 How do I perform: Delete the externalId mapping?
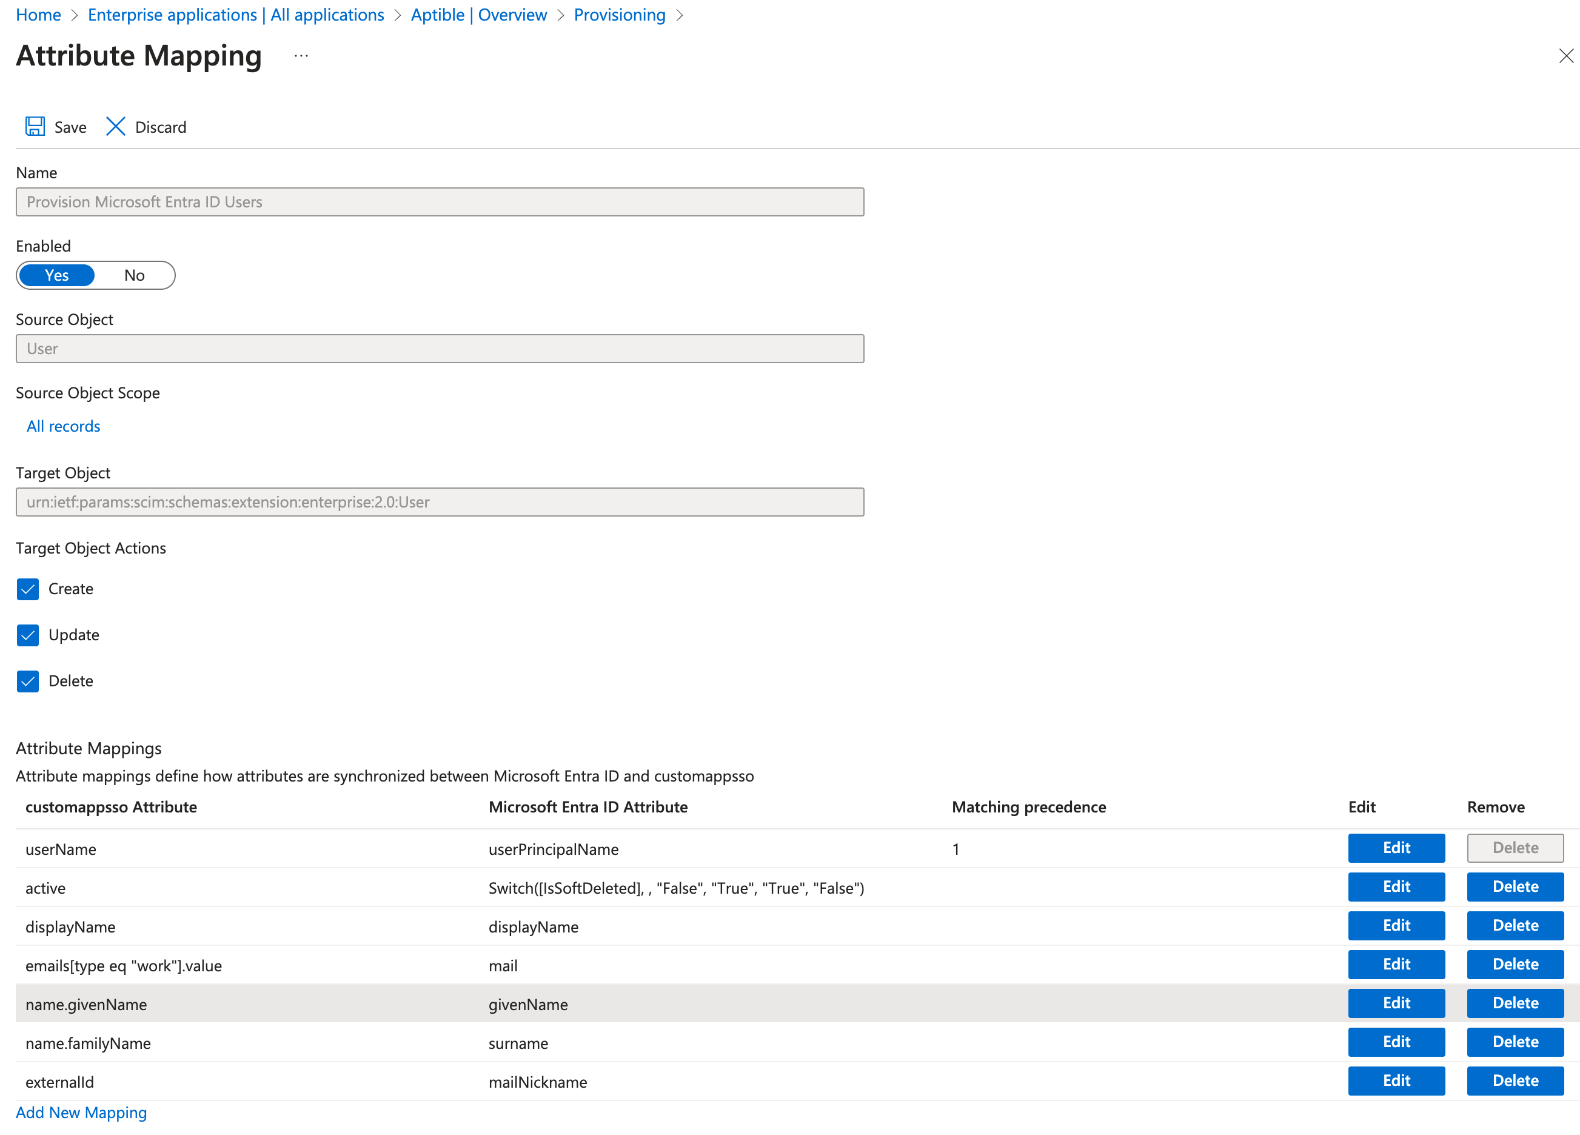pos(1515,1080)
